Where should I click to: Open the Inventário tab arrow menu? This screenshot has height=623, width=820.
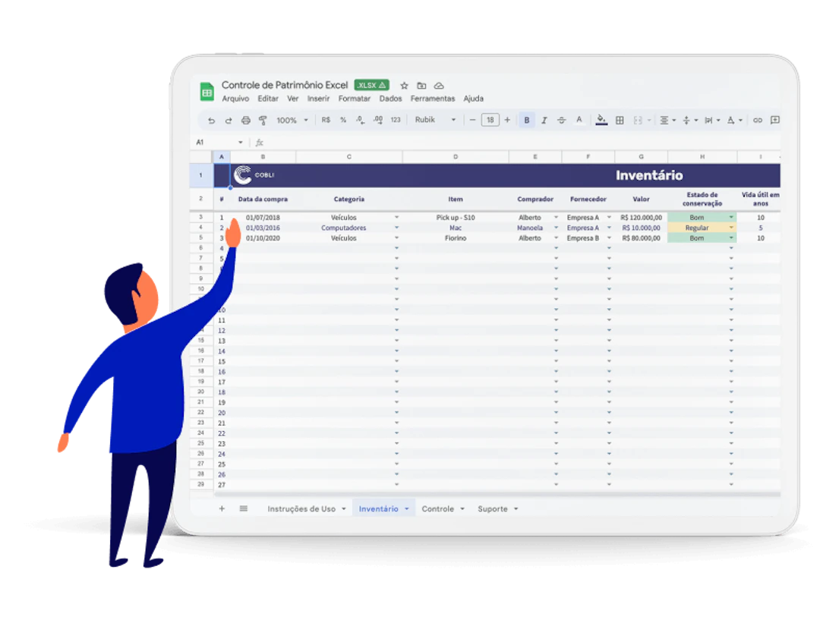pos(407,509)
